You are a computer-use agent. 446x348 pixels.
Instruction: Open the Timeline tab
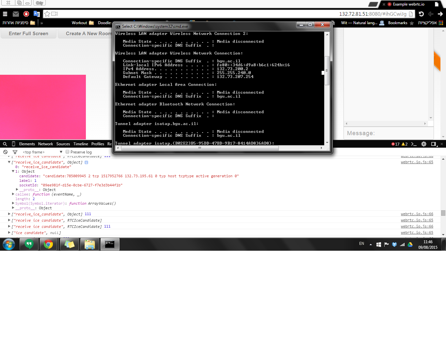(x=81, y=144)
